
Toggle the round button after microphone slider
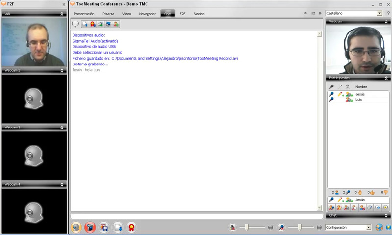point(319,227)
